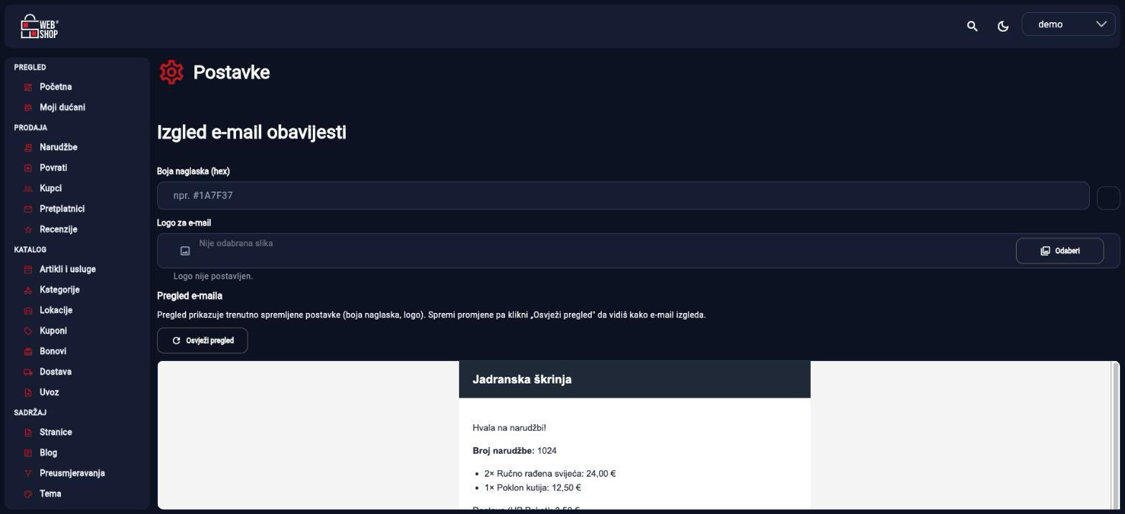Screen dimensions: 1125x514
Task: Click the accent color hex input field
Action: [623, 195]
